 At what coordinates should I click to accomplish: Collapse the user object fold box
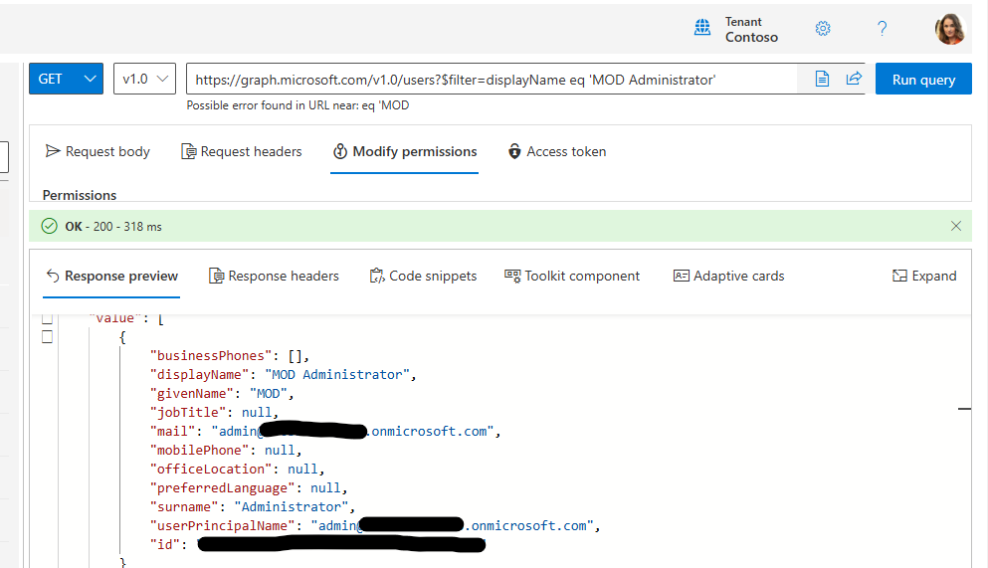(x=47, y=337)
